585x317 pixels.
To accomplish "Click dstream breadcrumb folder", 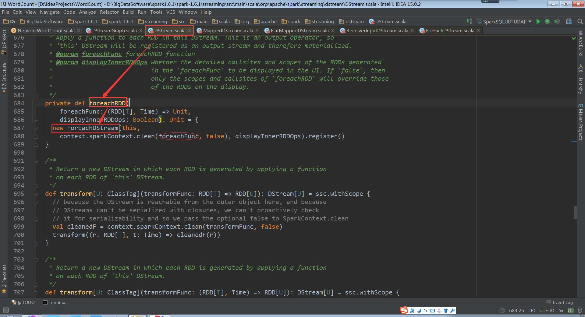I will pos(351,21).
